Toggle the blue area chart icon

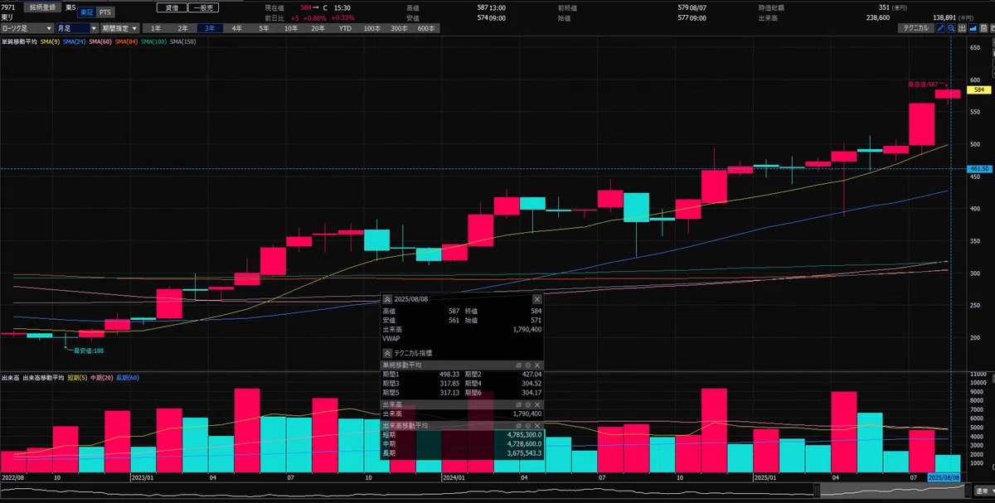(973, 28)
